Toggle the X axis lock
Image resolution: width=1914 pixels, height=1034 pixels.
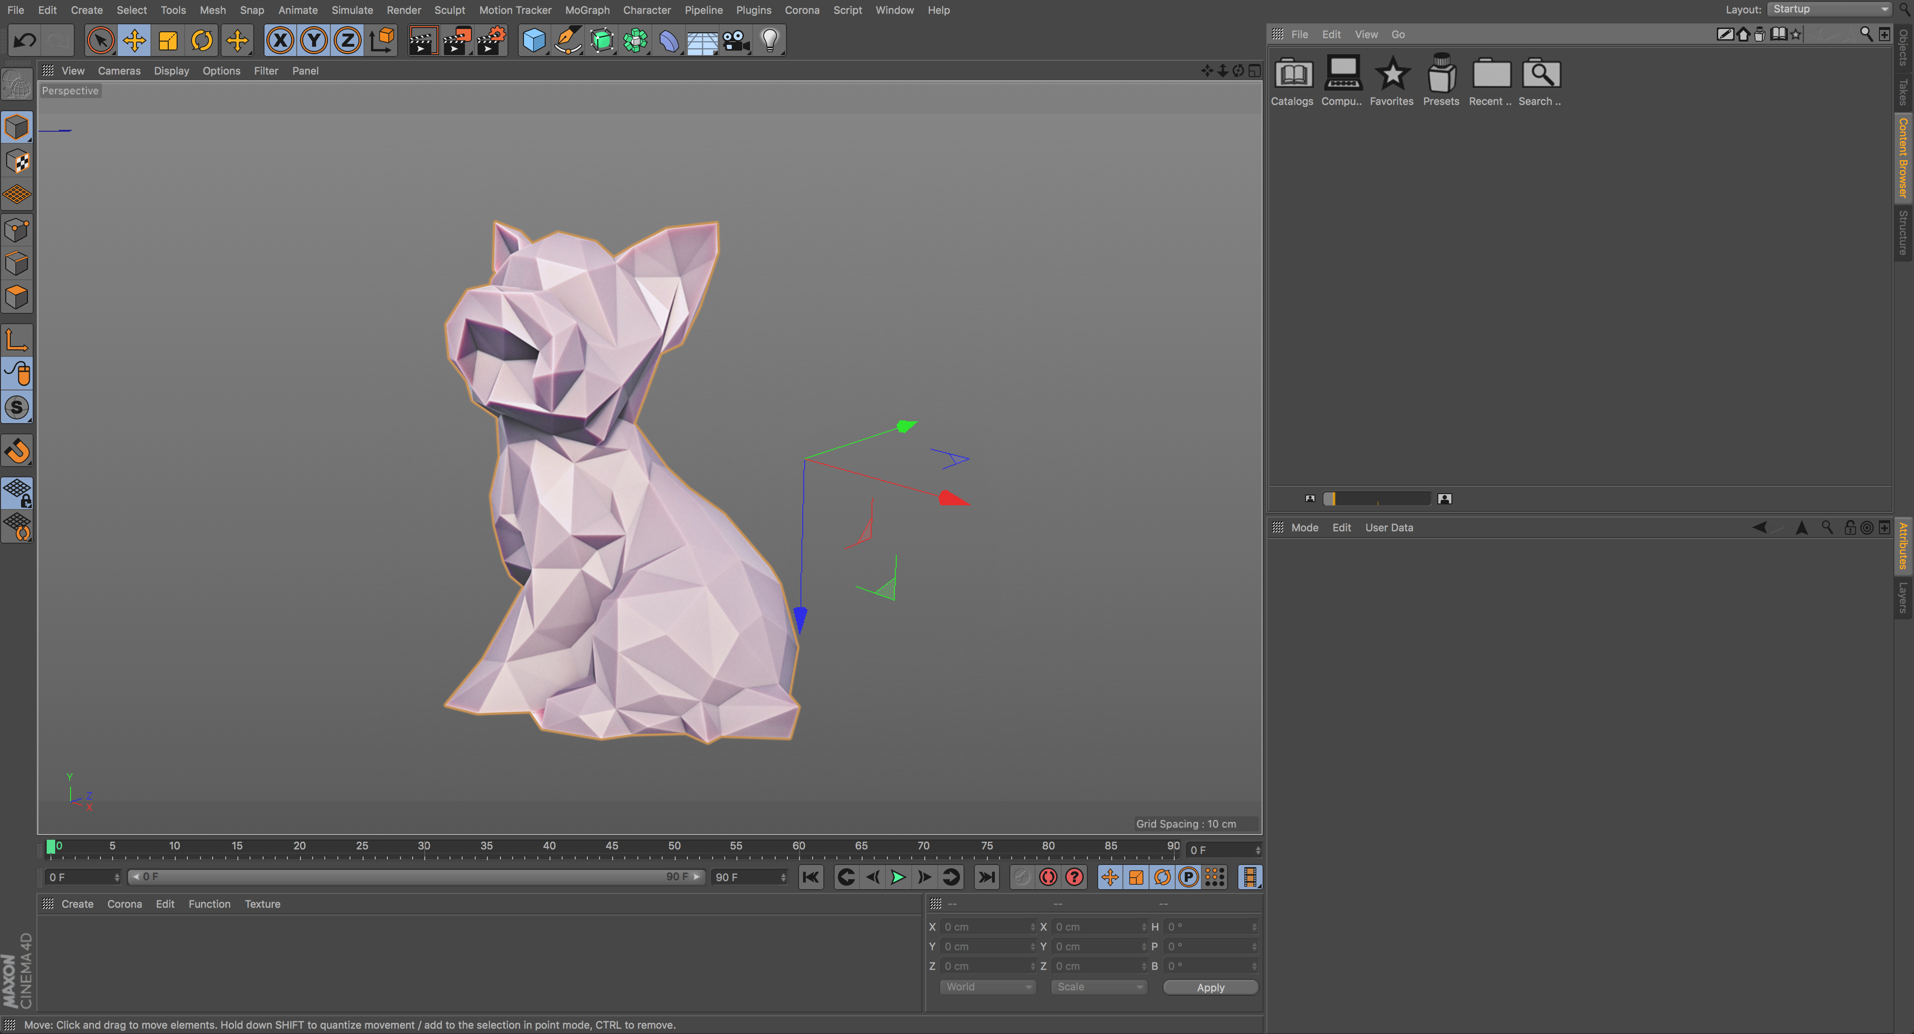[280, 40]
